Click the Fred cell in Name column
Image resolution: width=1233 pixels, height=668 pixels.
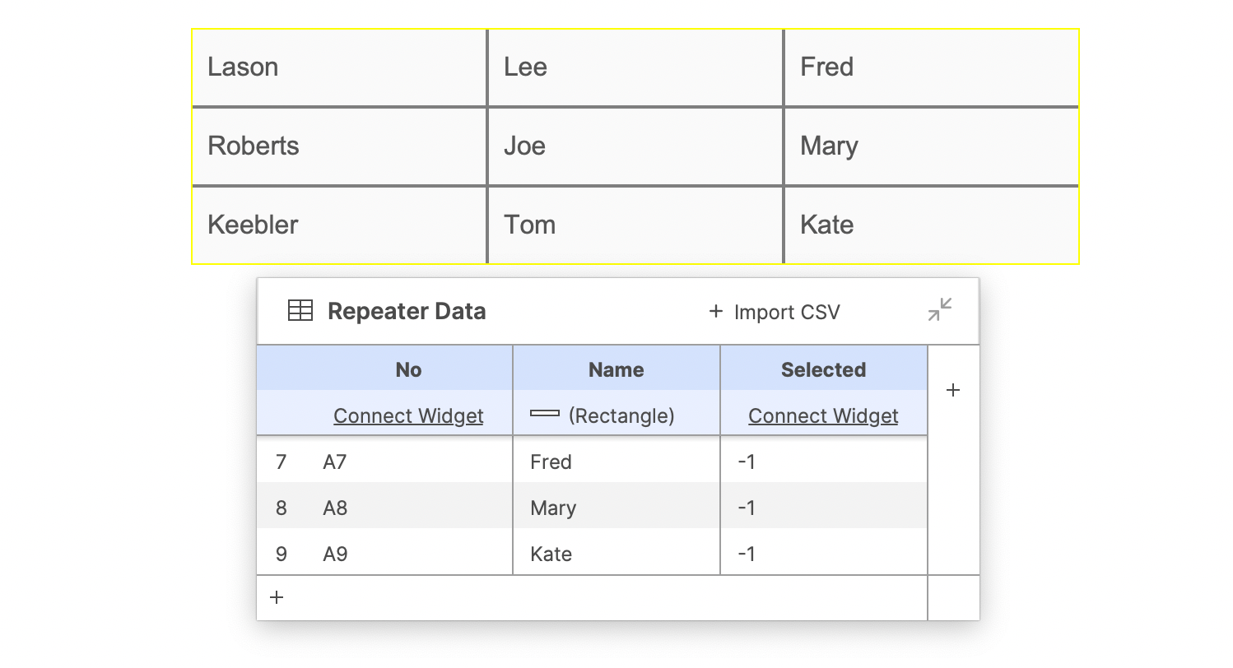point(616,462)
